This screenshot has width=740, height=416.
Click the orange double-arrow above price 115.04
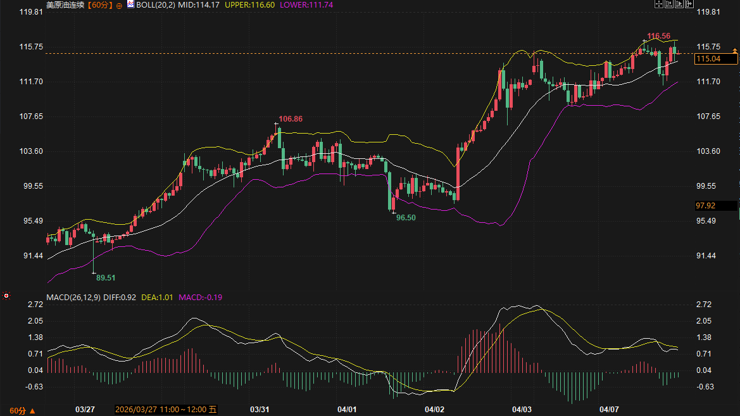[735, 50]
